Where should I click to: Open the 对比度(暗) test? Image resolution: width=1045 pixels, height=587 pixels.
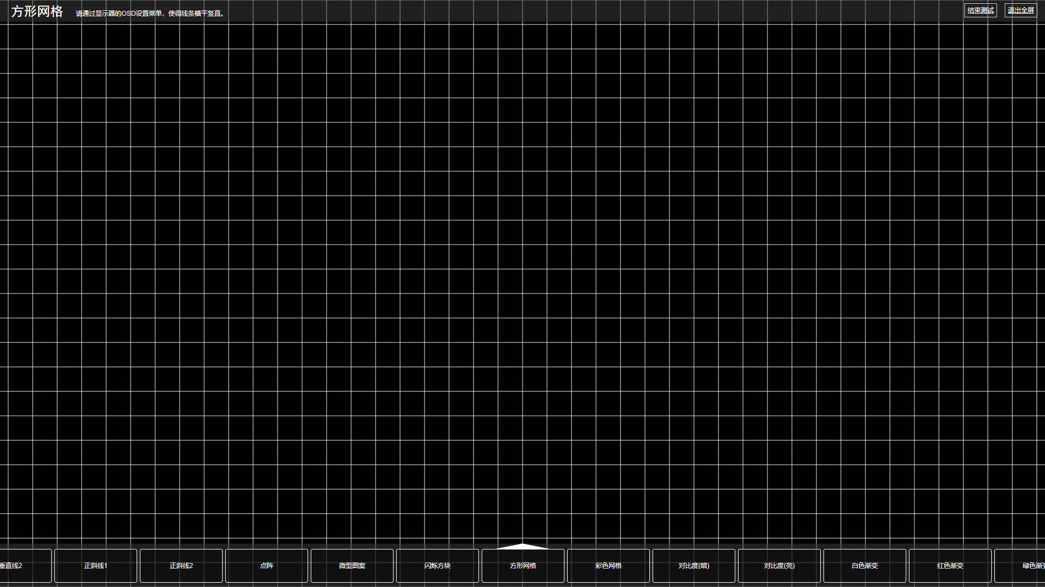click(x=694, y=566)
